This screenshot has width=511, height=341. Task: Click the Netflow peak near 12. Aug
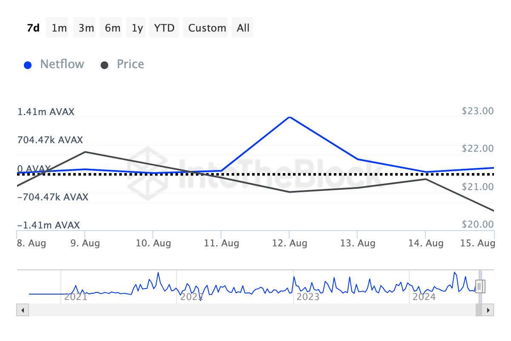(x=290, y=117)
